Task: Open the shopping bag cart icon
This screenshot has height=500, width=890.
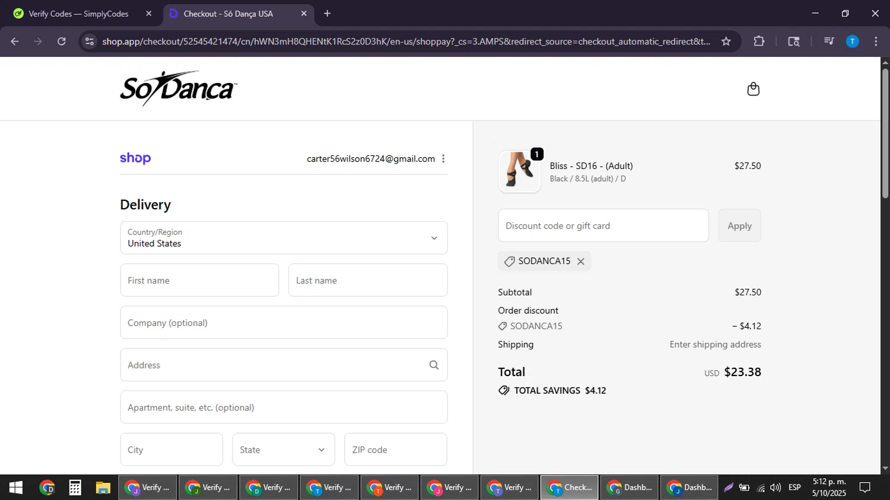Action: (x=753, y=89)
